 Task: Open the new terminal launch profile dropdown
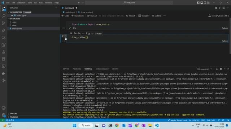coord(214,69)
